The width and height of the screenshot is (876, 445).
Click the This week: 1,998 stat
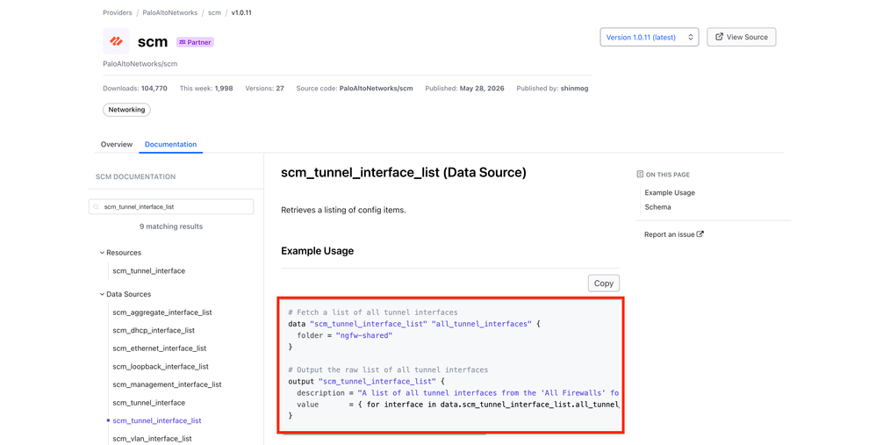point(206,89)
